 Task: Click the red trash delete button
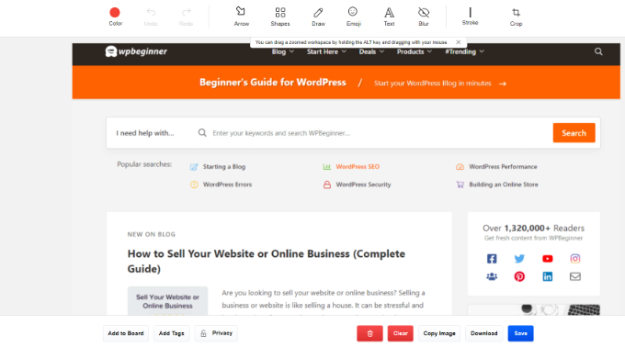point(369,333)
